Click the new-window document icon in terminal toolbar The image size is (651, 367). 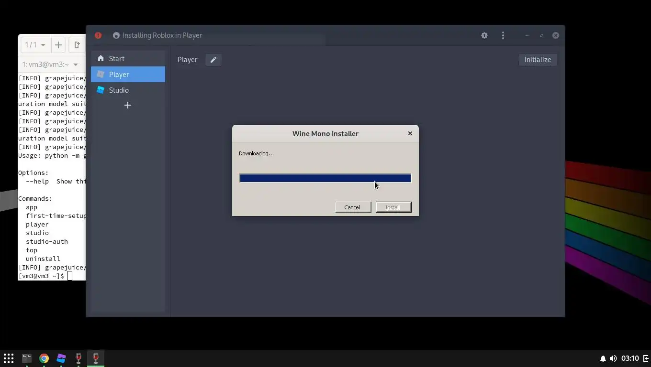77,45
